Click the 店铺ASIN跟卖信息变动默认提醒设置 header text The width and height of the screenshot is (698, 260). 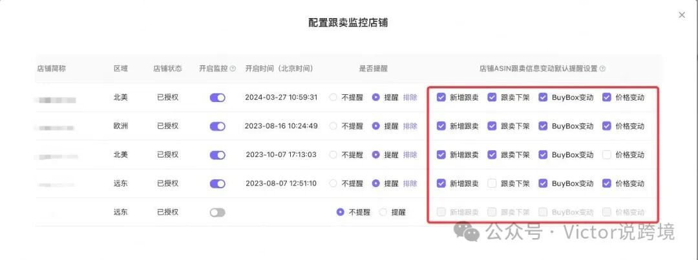pyautogui.click(x=538, y=69)
